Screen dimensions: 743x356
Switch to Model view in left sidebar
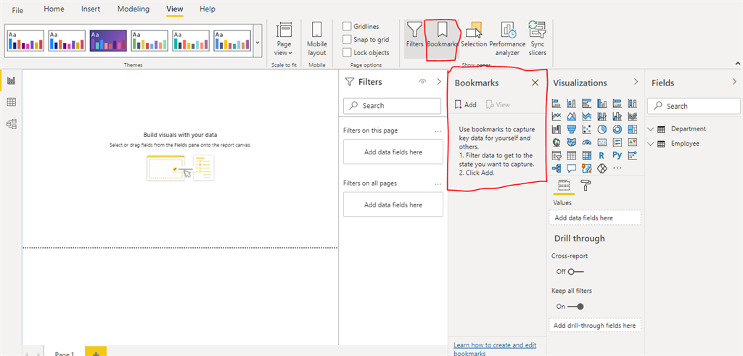tap(12, 124)
